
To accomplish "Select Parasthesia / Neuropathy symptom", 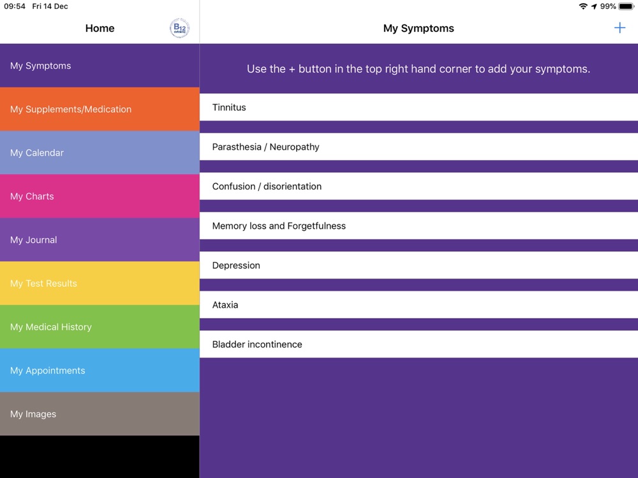I will pyautogui.click(x=419, y=147).
